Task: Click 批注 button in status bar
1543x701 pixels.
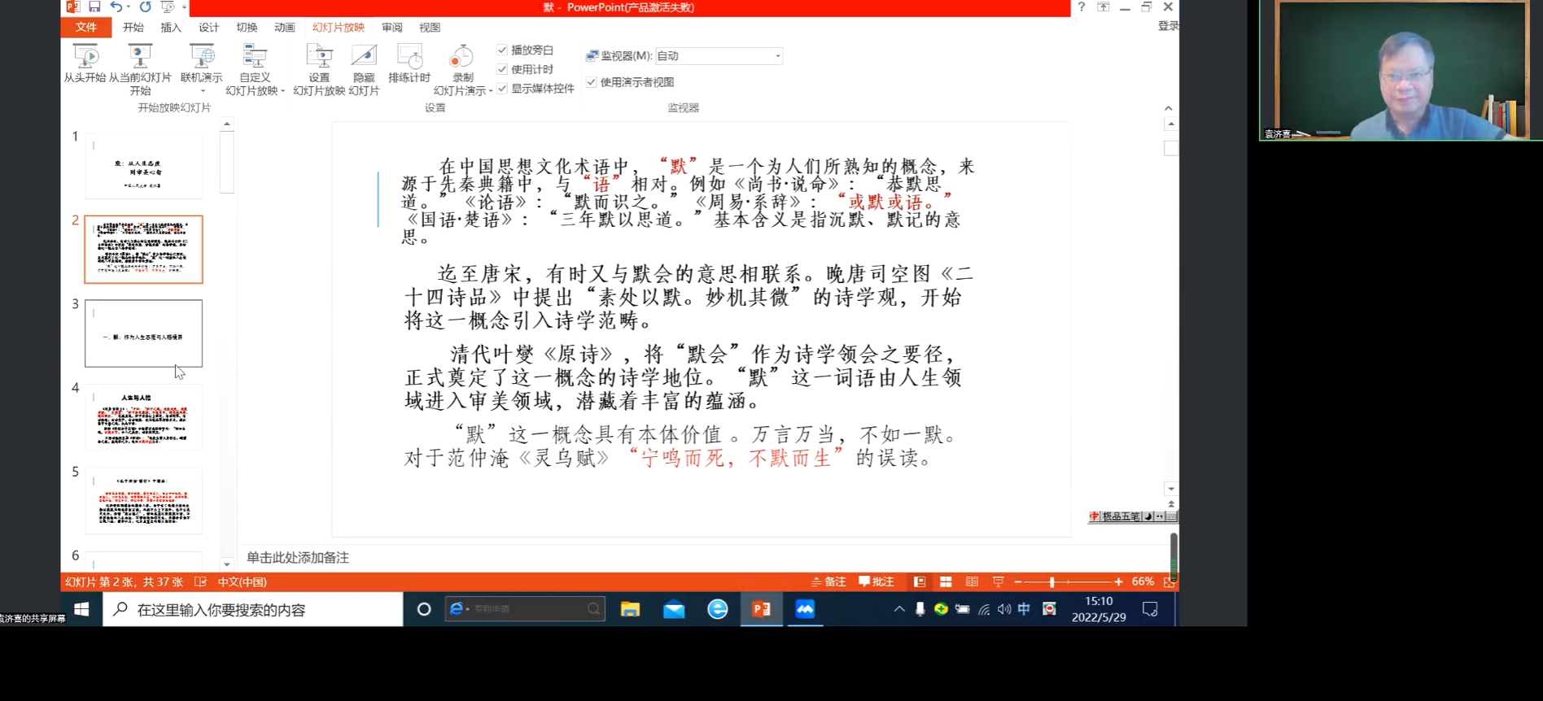Action: point(876,582)
